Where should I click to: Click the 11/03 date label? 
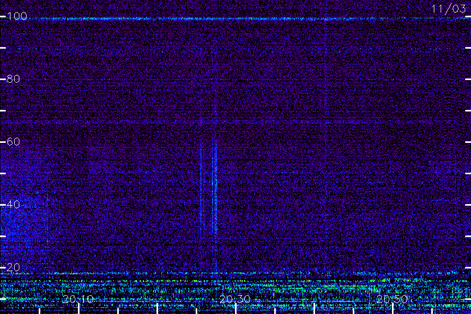click(x=448, y=9)
